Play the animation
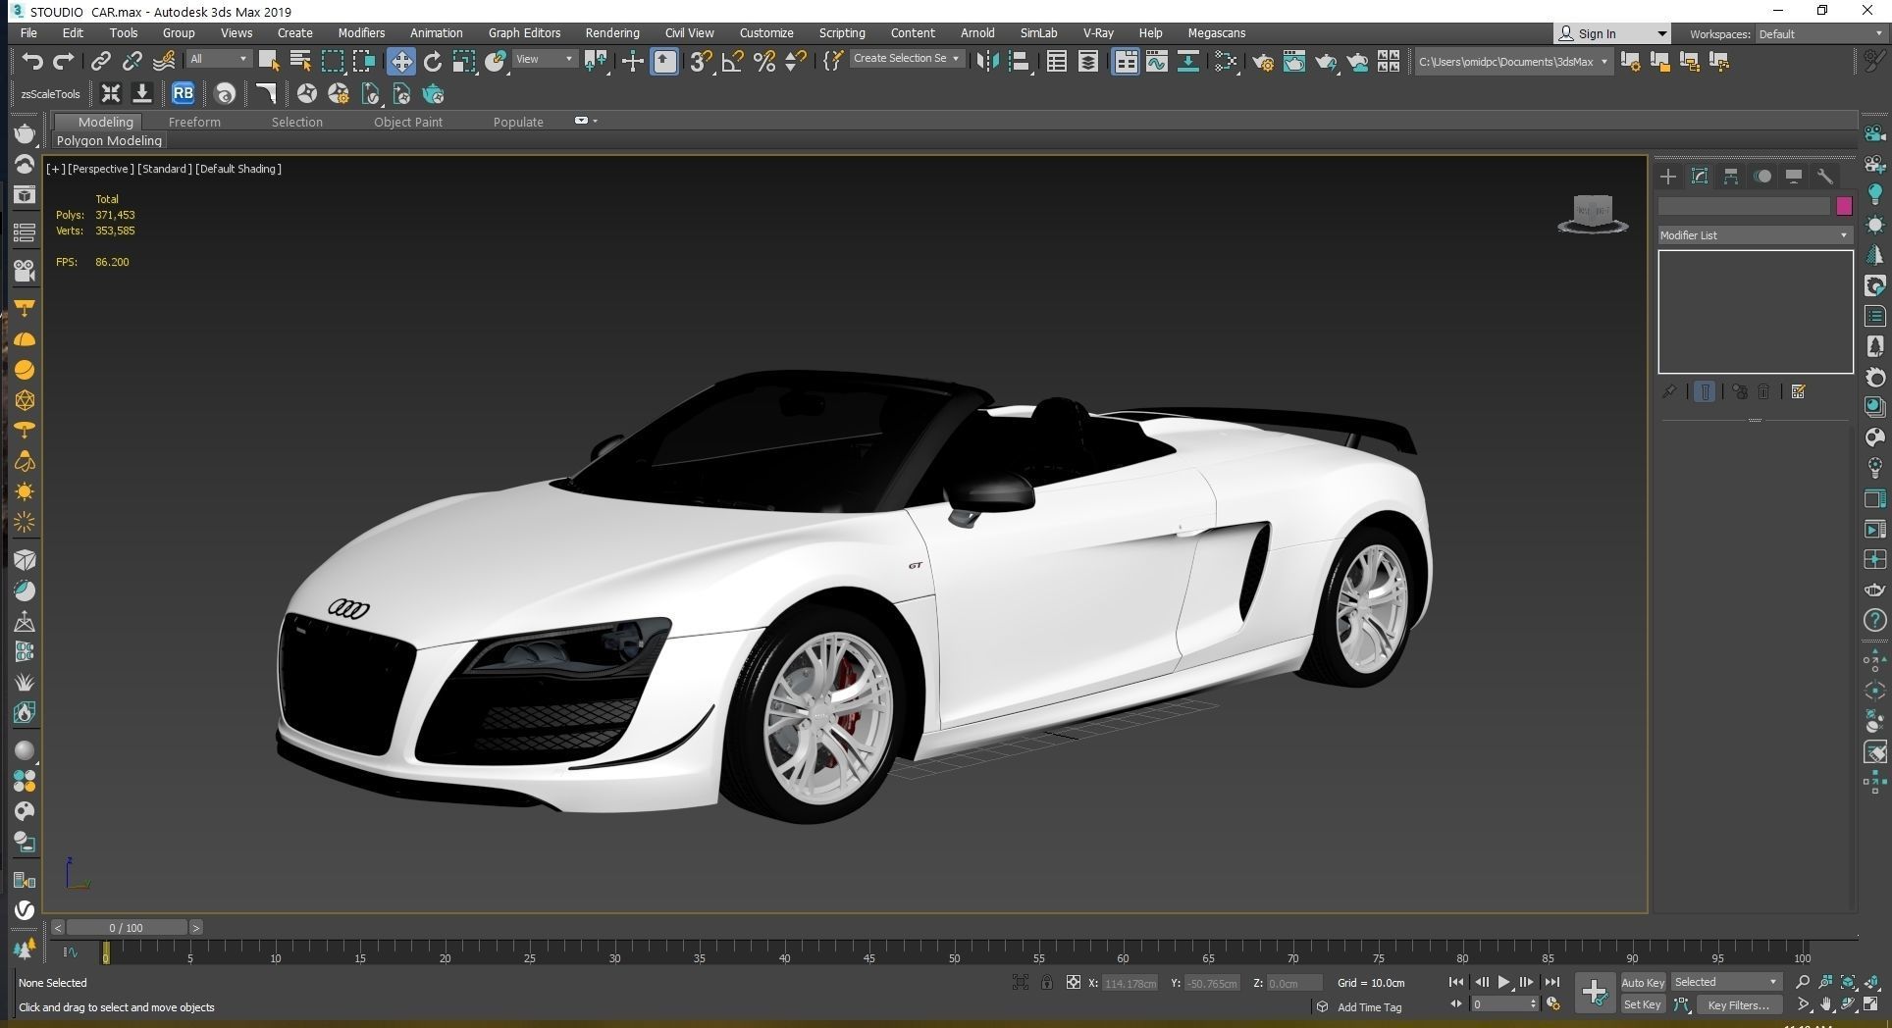This screenshot has height=1028, width=1892. 1503,982
